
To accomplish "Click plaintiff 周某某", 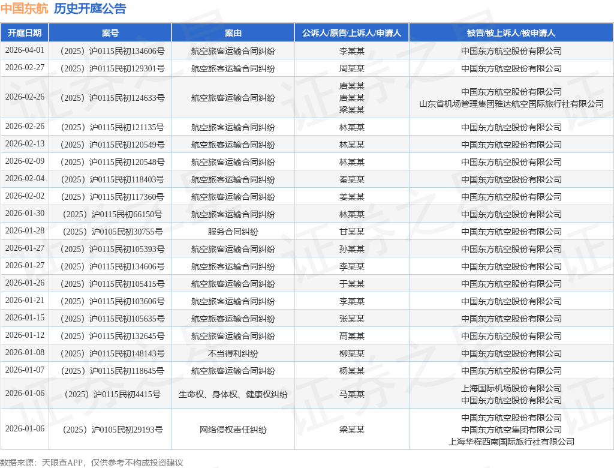I will point(351,68).
